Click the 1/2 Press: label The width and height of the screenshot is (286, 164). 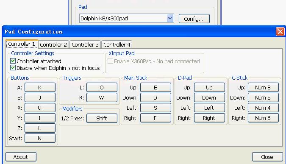pos(72,119)
